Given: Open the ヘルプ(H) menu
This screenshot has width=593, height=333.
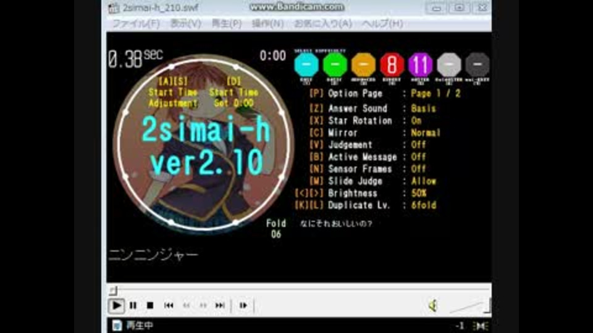Looking at the screenshot, I should coord(382,24).
